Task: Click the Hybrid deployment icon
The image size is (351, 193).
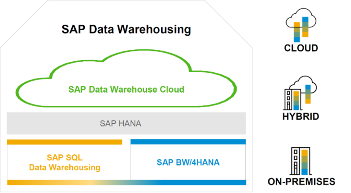Action: 300,93
